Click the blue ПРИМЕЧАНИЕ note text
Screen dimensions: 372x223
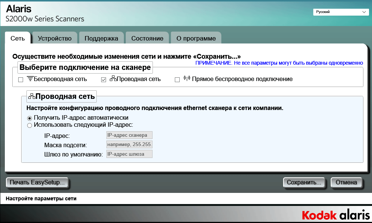(x=279, y=63)
